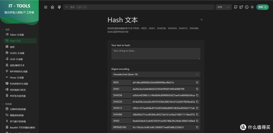Open 整数基转换器 tool
The width and height of the screenshot is (273, 133).
coord(20,115)
